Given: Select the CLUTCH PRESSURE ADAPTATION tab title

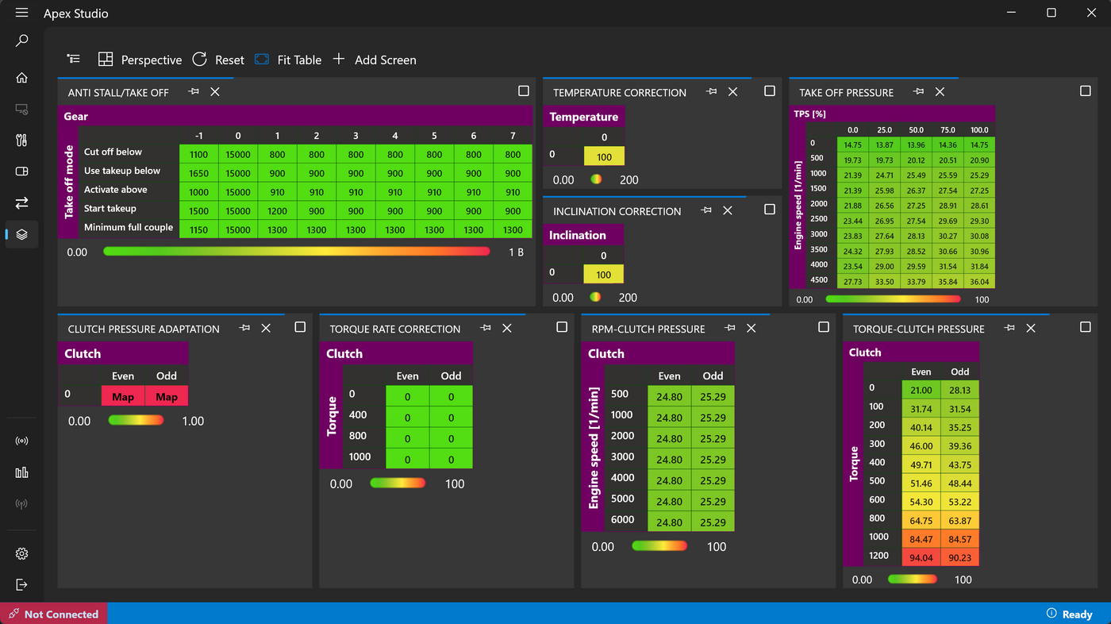Looking at the screenshot, I should click(x=144, y=329).
